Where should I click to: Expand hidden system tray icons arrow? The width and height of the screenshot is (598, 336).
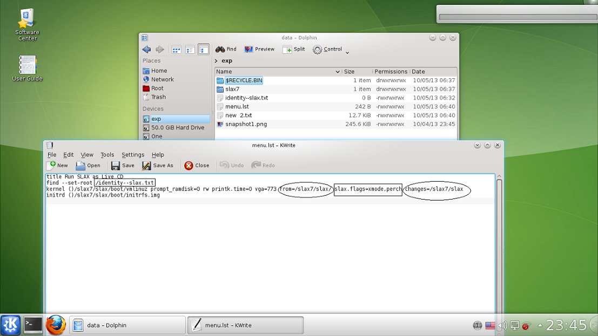540,325
